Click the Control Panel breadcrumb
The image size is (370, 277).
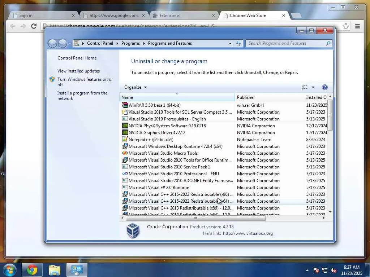[100, 43]
